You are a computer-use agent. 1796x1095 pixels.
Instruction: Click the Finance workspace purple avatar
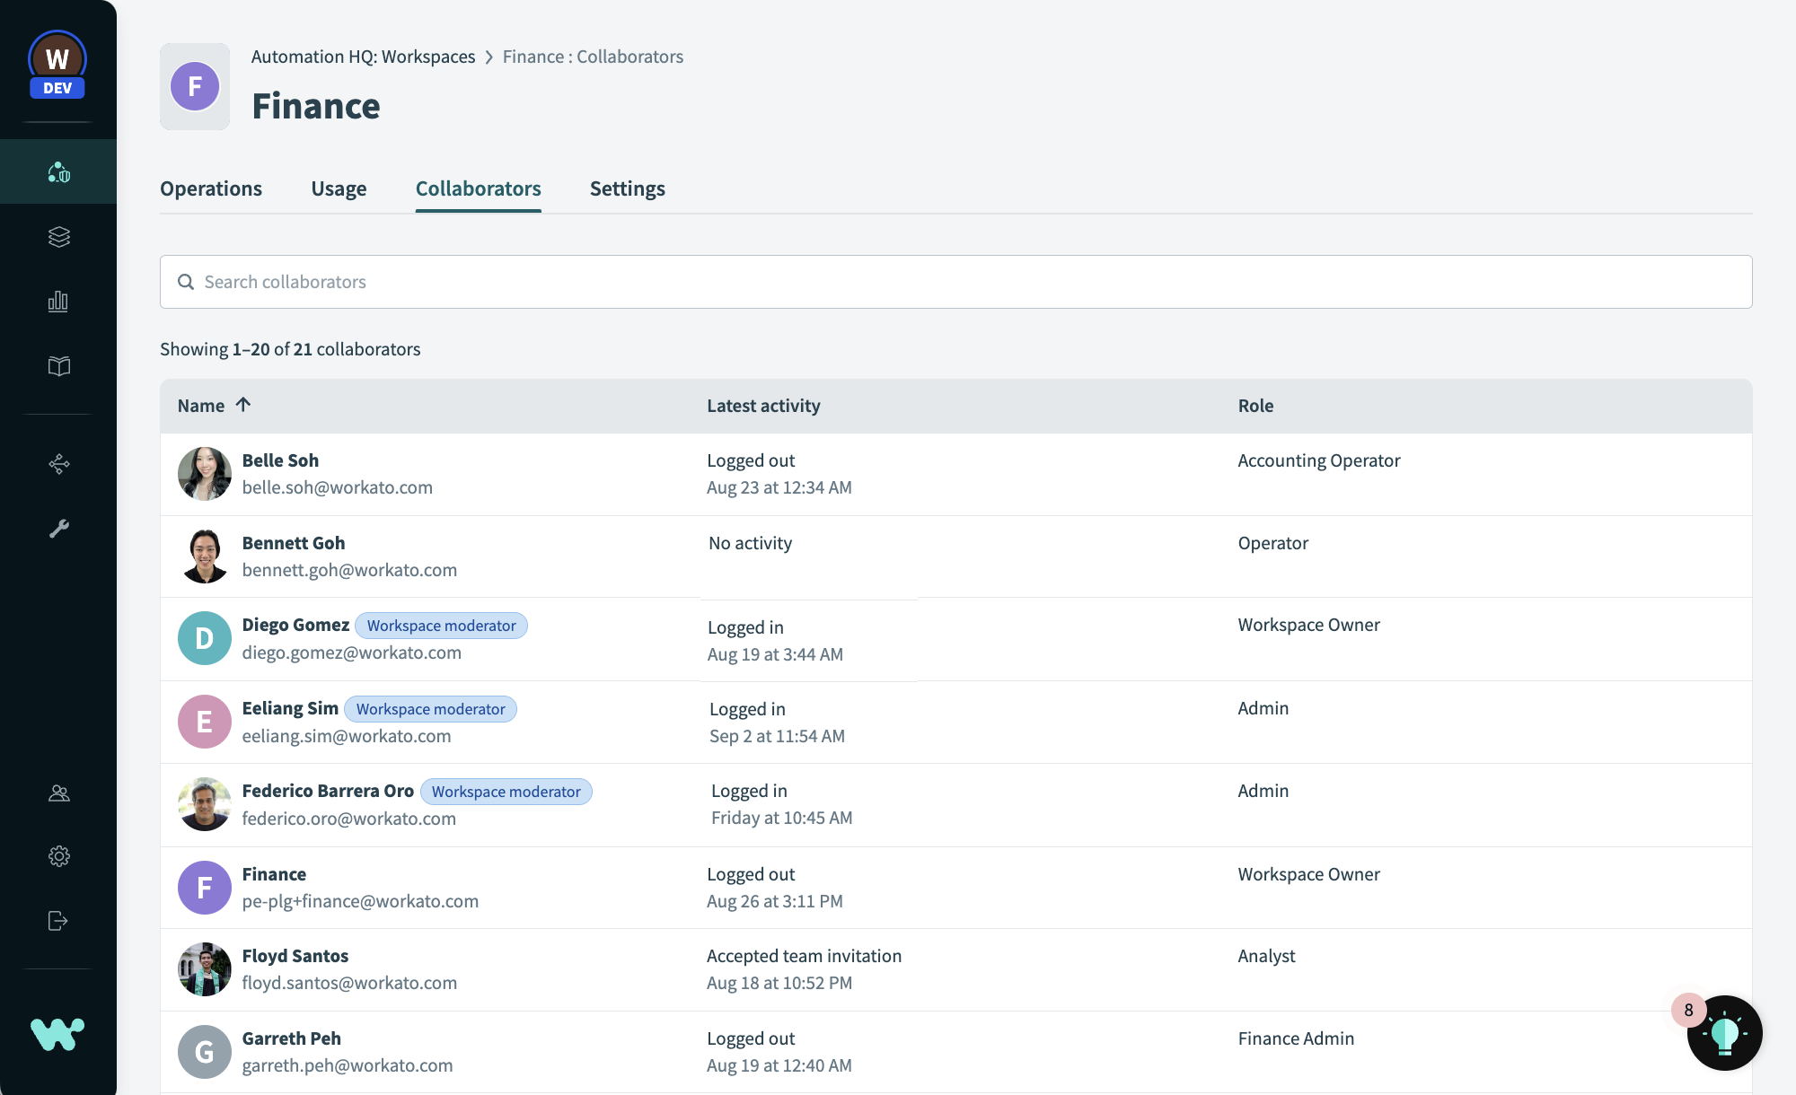pyautogui.click(x=195, y=86)
